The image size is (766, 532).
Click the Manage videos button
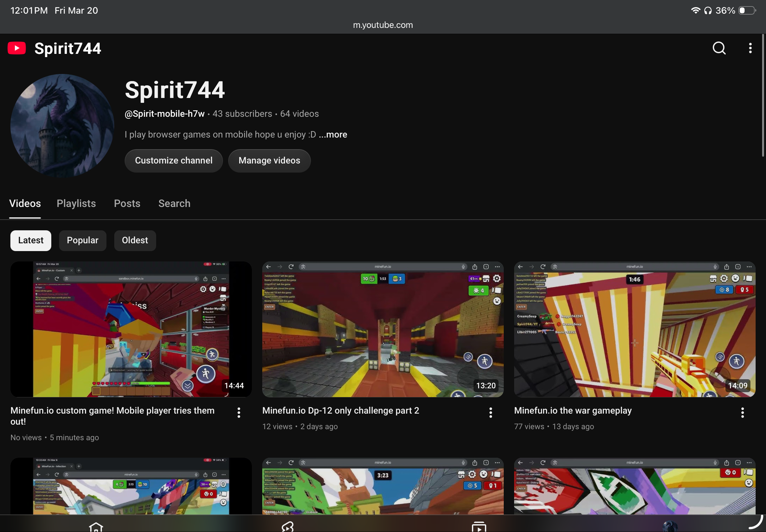click(x=269, y=161)
